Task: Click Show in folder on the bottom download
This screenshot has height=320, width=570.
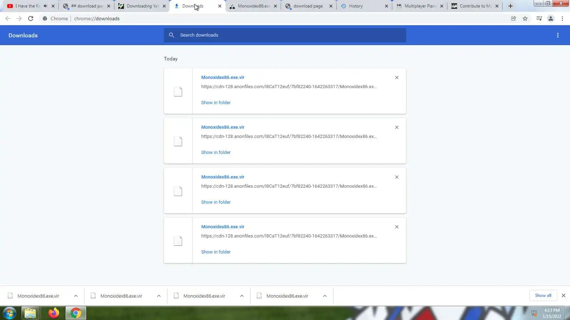Action: pos(216,252)
